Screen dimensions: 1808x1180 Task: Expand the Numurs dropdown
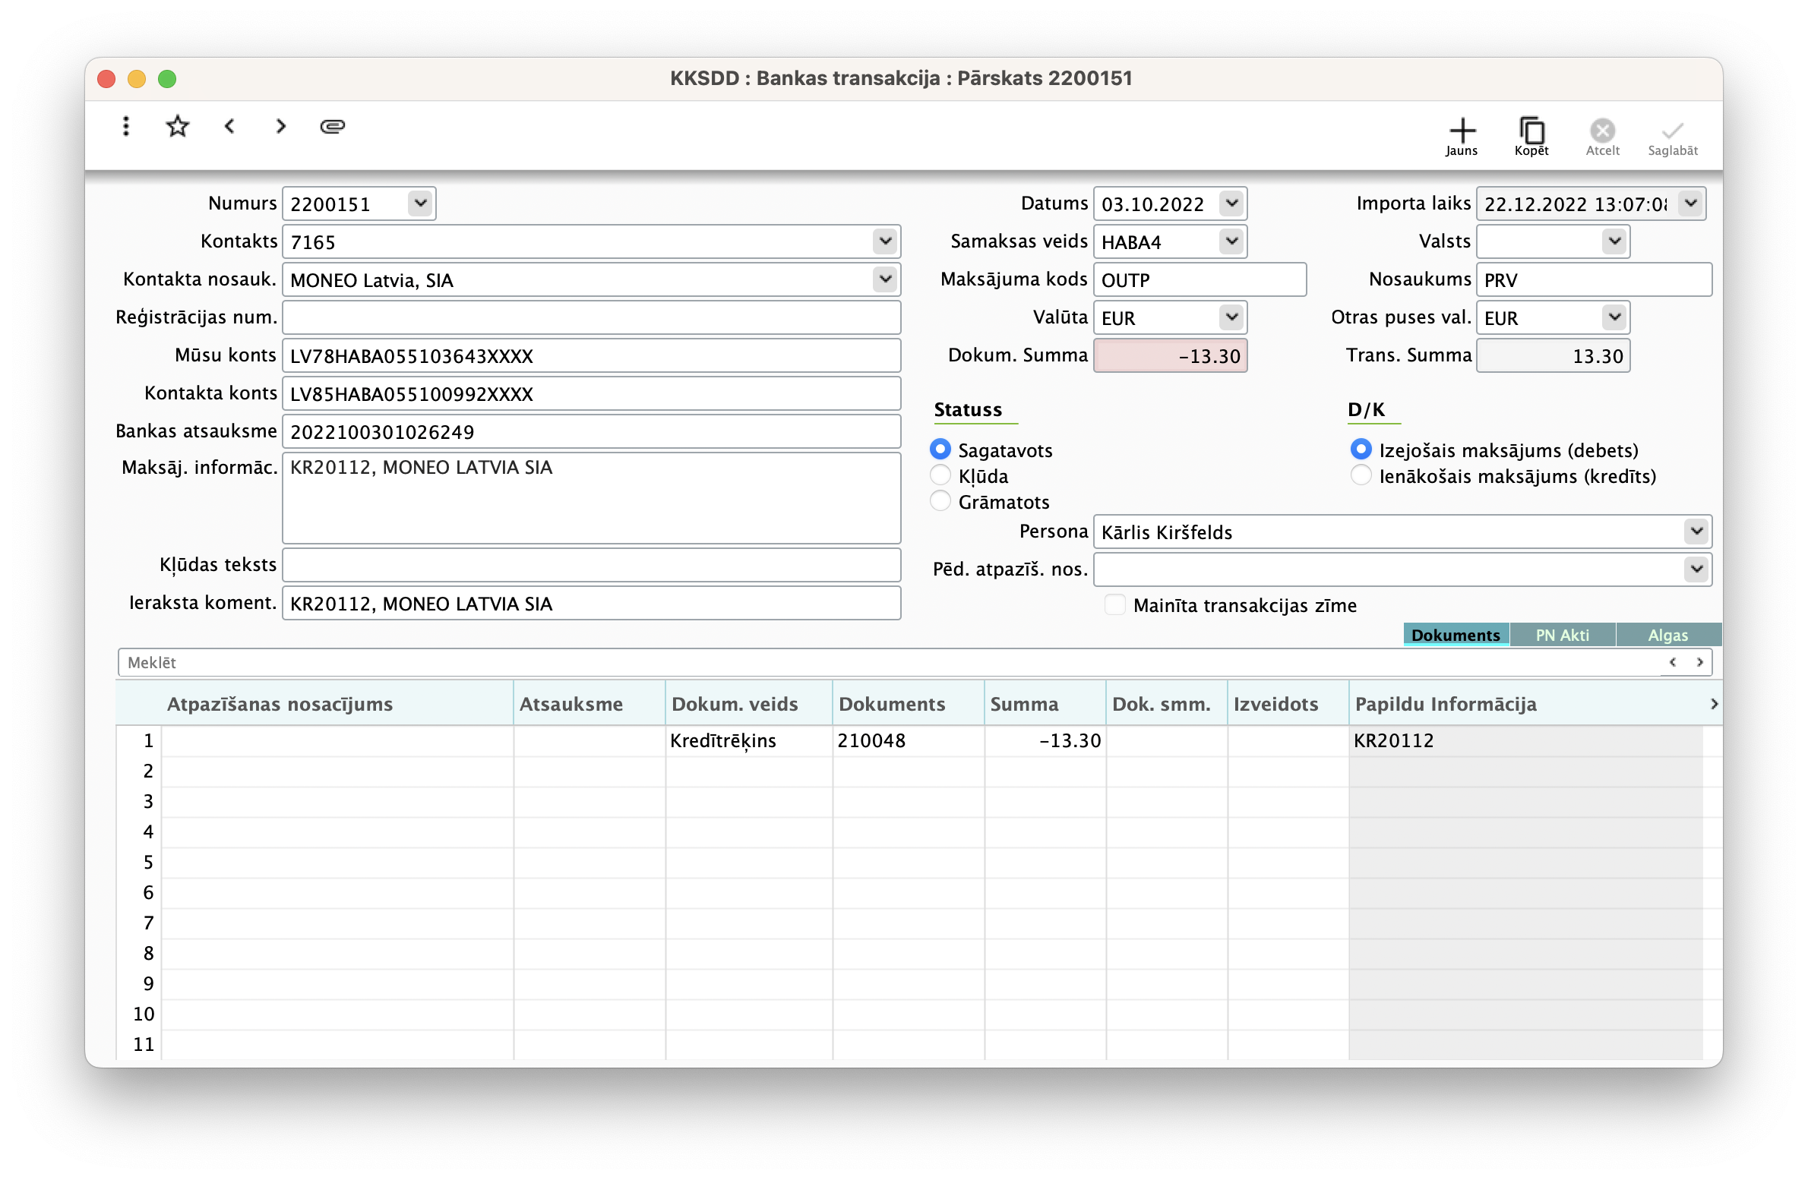(x=420, y=204)
